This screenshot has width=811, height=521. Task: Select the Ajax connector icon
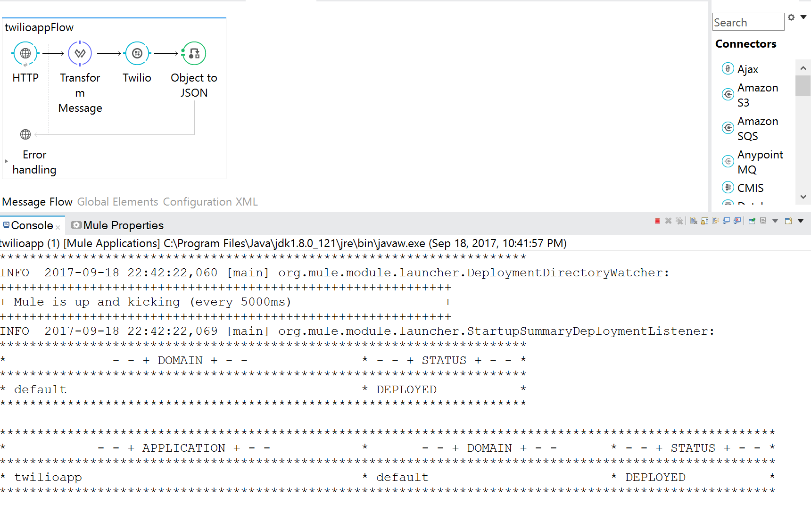[728, 69]
